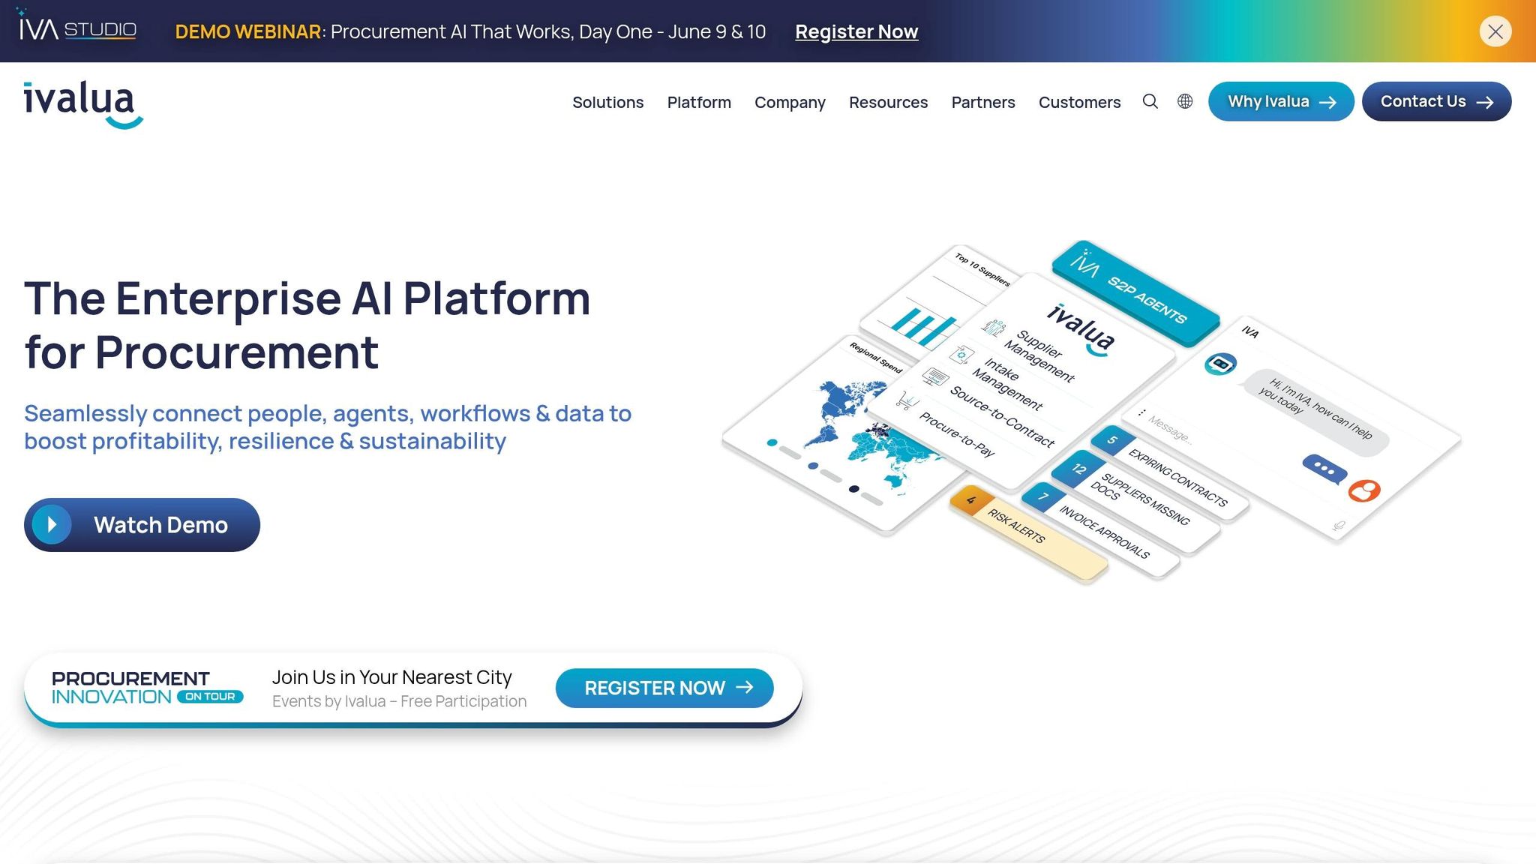Image resolution: width=1536 pixels, height=864 pixels.
Task: Click the REGISTER NOW tour button
Action: point(664,688)
